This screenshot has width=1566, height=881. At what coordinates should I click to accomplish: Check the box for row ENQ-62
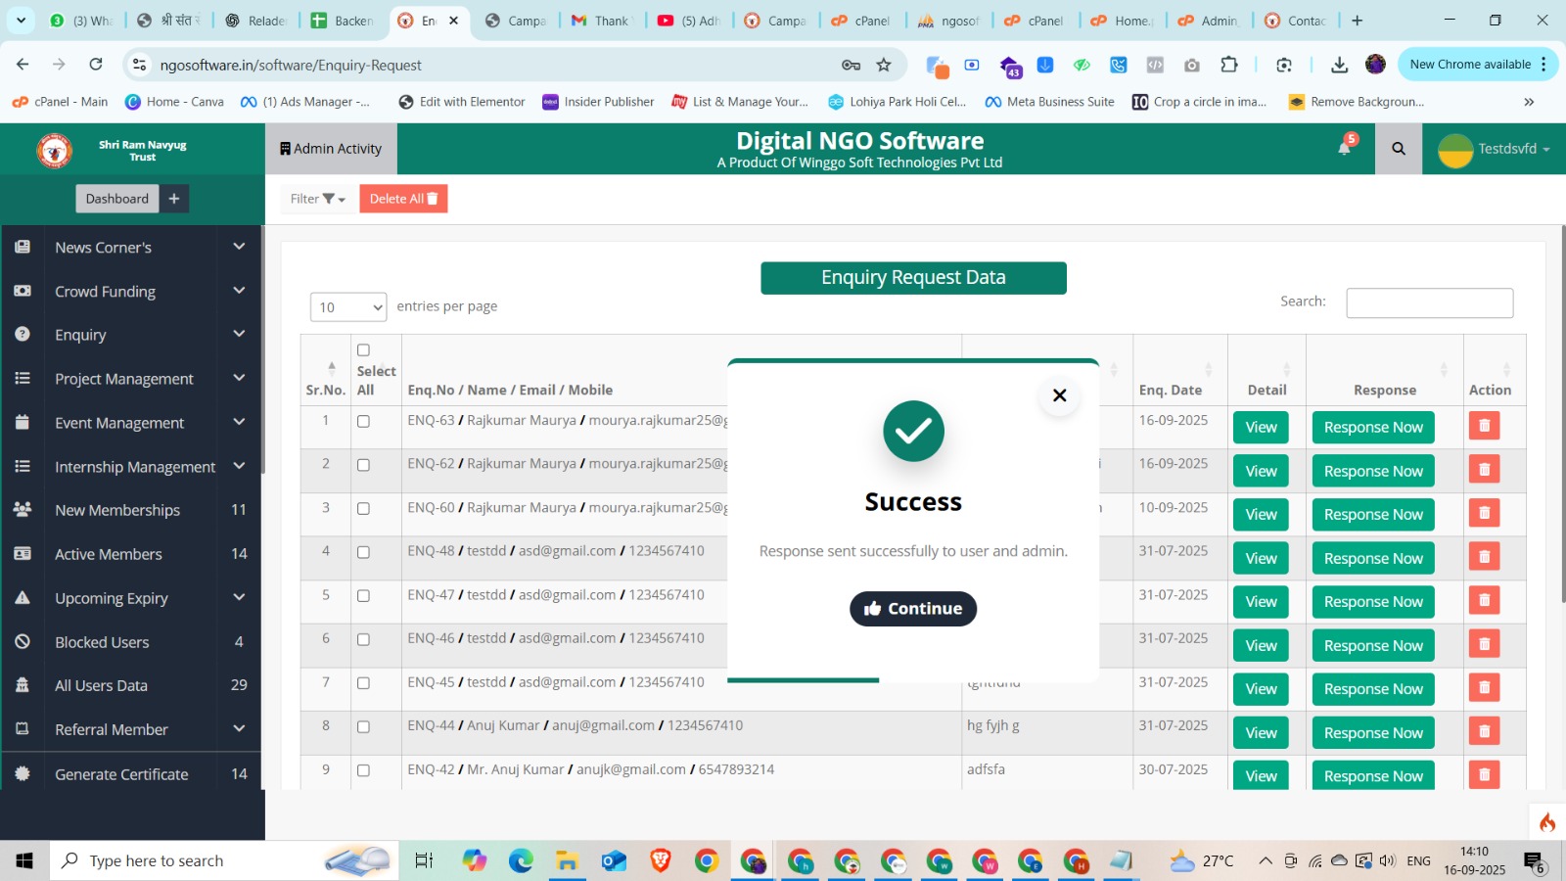pyautogui.click(x=363, y=465)
